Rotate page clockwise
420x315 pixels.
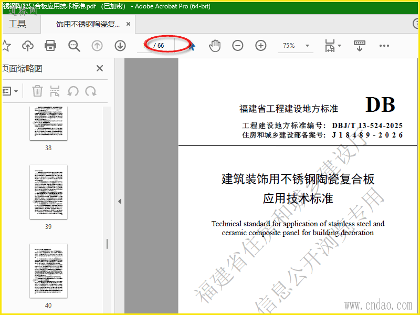[91, 91]
